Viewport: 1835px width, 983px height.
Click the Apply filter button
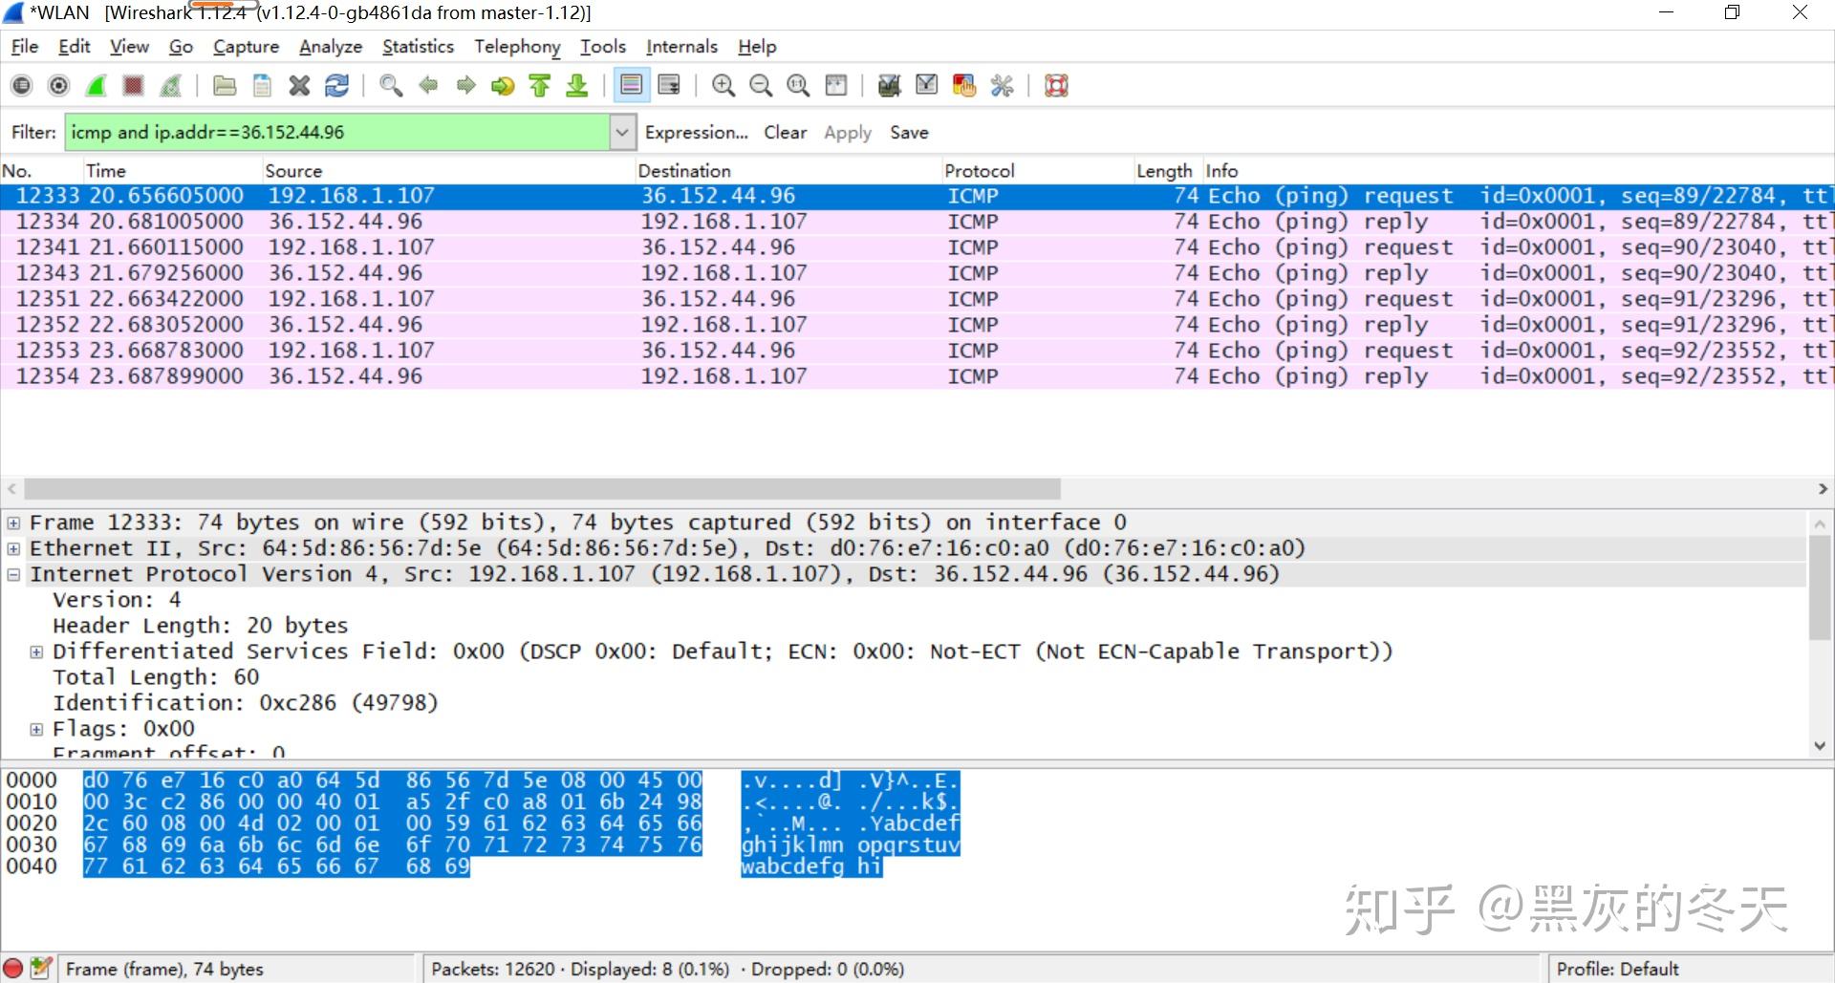(847, 132)
